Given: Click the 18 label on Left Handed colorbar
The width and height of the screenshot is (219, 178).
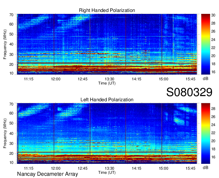Looking at the screenshot, I should 213,149.
